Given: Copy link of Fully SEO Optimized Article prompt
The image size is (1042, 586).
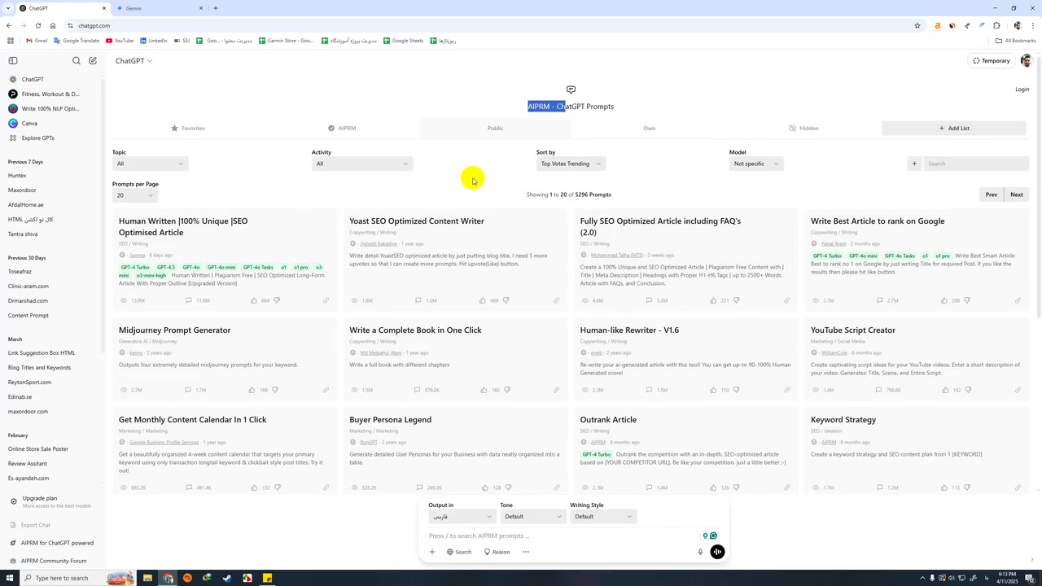Looking at the screenshot, I should point(787,300).
